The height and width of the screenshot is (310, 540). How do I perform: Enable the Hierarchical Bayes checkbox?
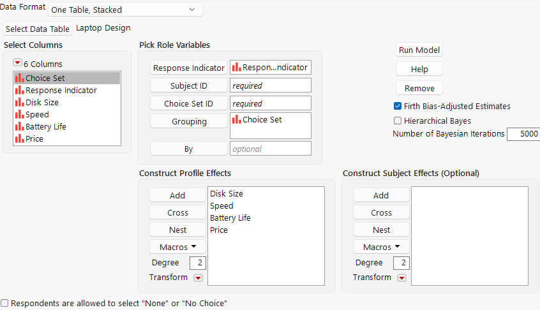coord(398,121)
